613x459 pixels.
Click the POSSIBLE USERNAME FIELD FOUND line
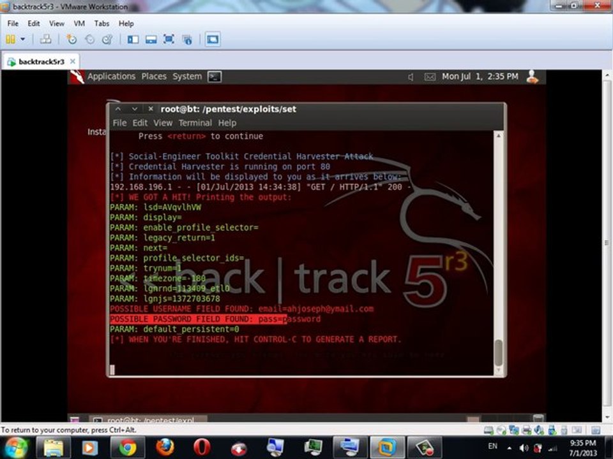tap(241, 309)
